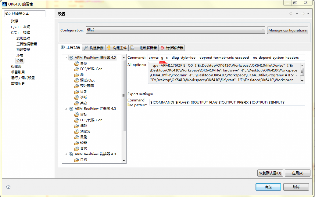This screenshot has width=315, height=197.
Task: Go back with the left arrow icon
Action: 291,14
